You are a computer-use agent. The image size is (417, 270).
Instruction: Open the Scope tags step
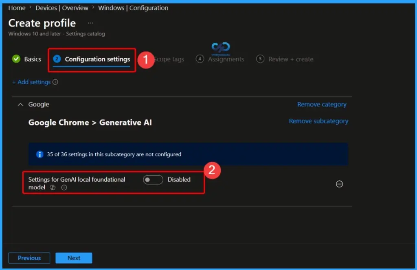[169, 59]
